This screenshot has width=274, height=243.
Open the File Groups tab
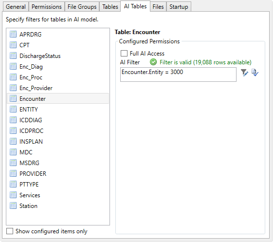[x=82, y=7]
